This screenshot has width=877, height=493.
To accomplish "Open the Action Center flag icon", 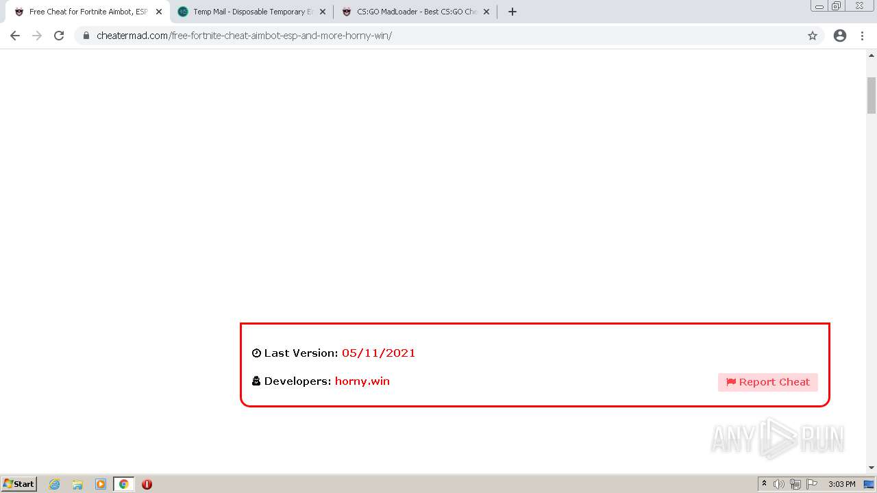I will (812, 484).
